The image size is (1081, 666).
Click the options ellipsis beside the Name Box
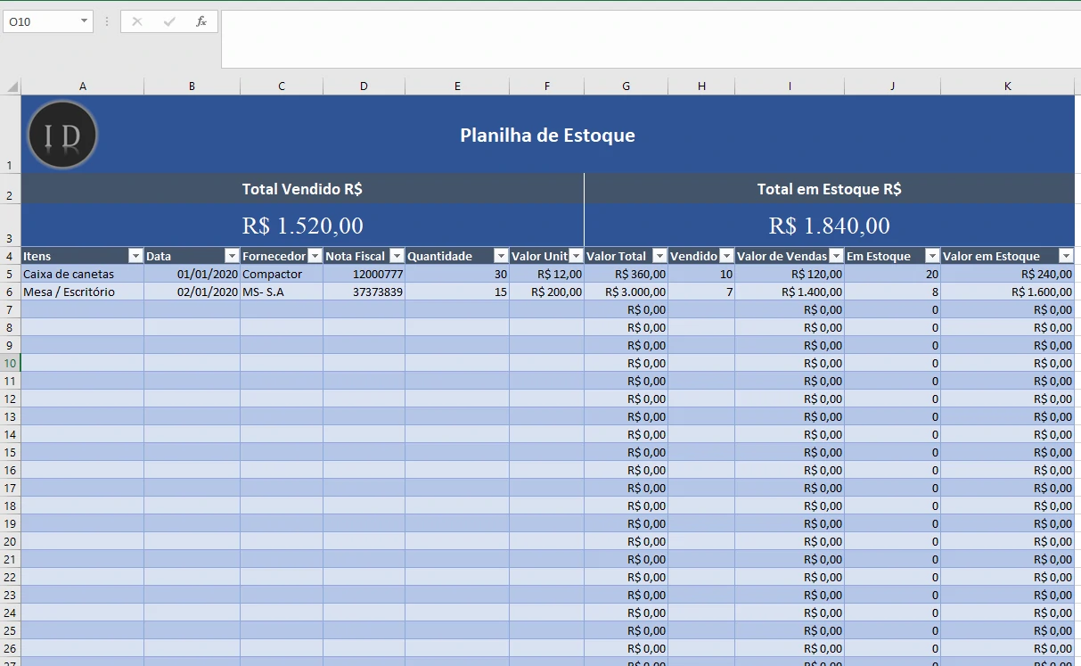tap(106, 21)
